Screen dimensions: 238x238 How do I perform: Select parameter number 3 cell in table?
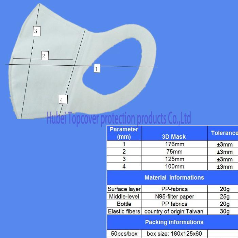tap(124, 159)
